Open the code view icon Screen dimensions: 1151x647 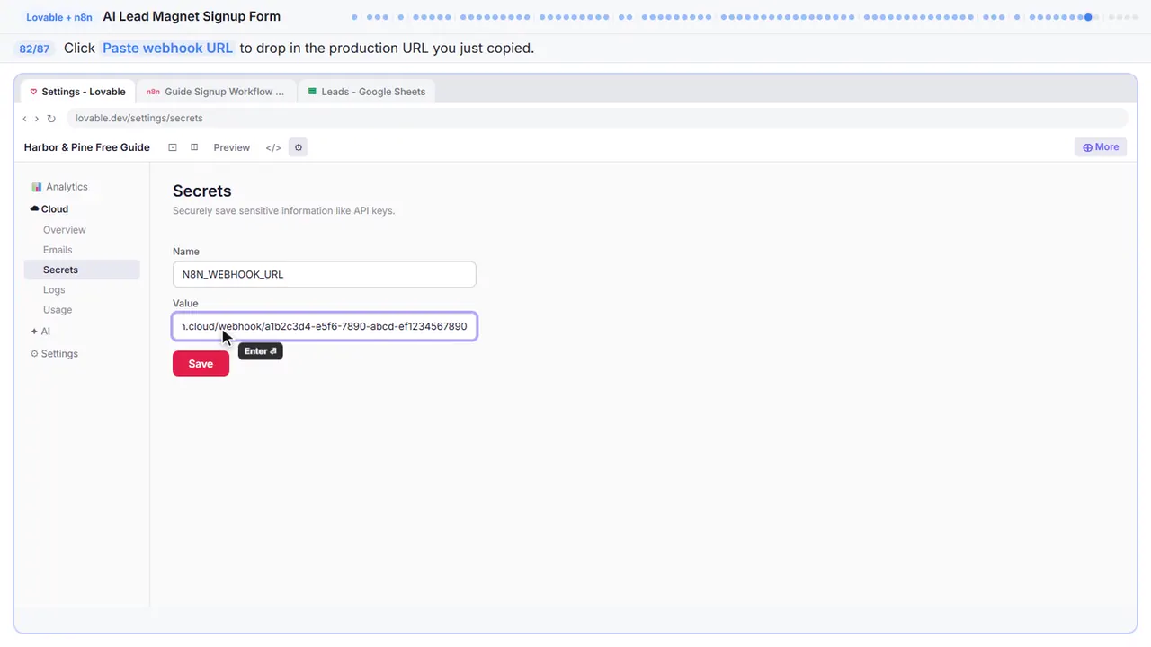273,147
